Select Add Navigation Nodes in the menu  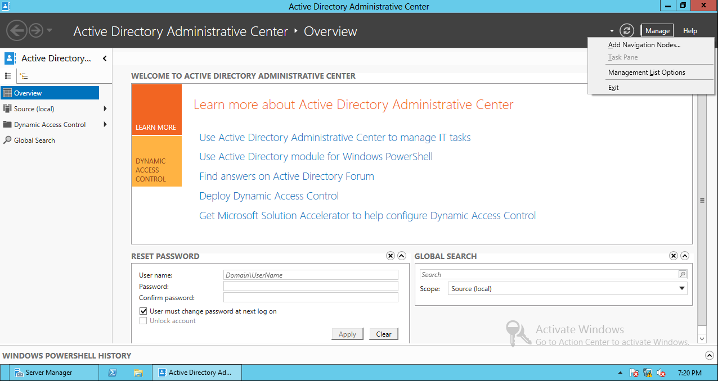point(644,44)
